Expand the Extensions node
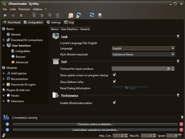 click(3, 101)
